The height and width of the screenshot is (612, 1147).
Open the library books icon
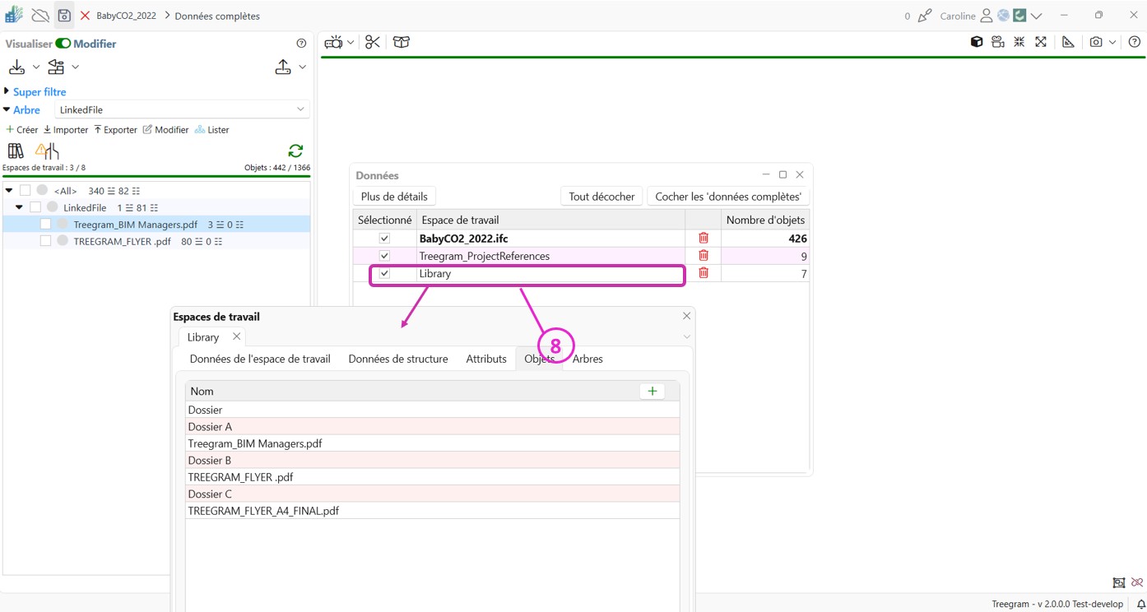pyautogui.click(x=16, y=151)
